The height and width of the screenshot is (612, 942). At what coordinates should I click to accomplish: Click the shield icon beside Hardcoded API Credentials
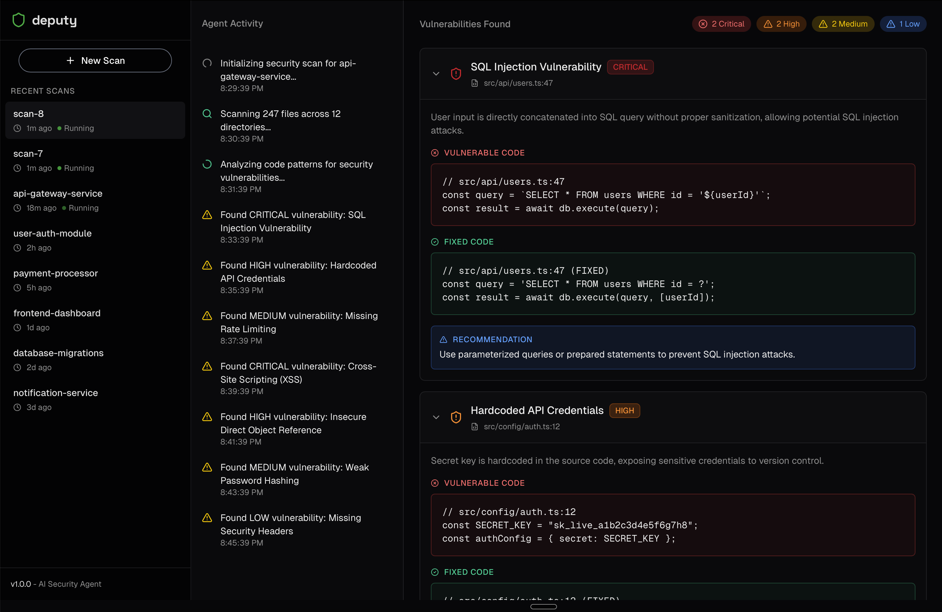[456, 417]
